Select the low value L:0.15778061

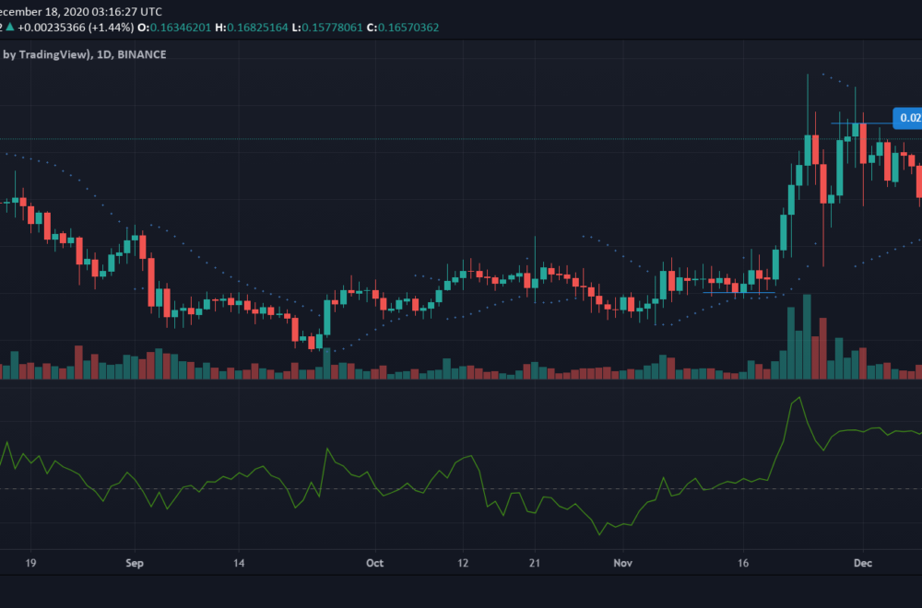[327, 28]
